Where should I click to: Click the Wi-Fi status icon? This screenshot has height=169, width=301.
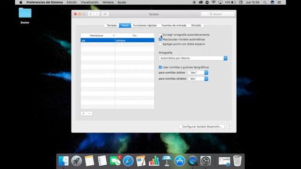[214, 2]
